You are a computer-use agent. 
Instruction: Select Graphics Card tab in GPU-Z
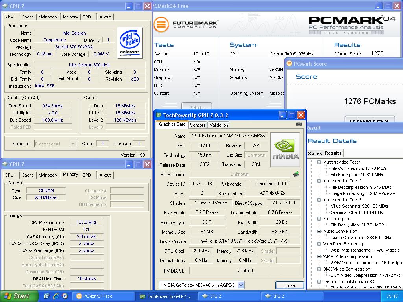(x=172, y=124)
